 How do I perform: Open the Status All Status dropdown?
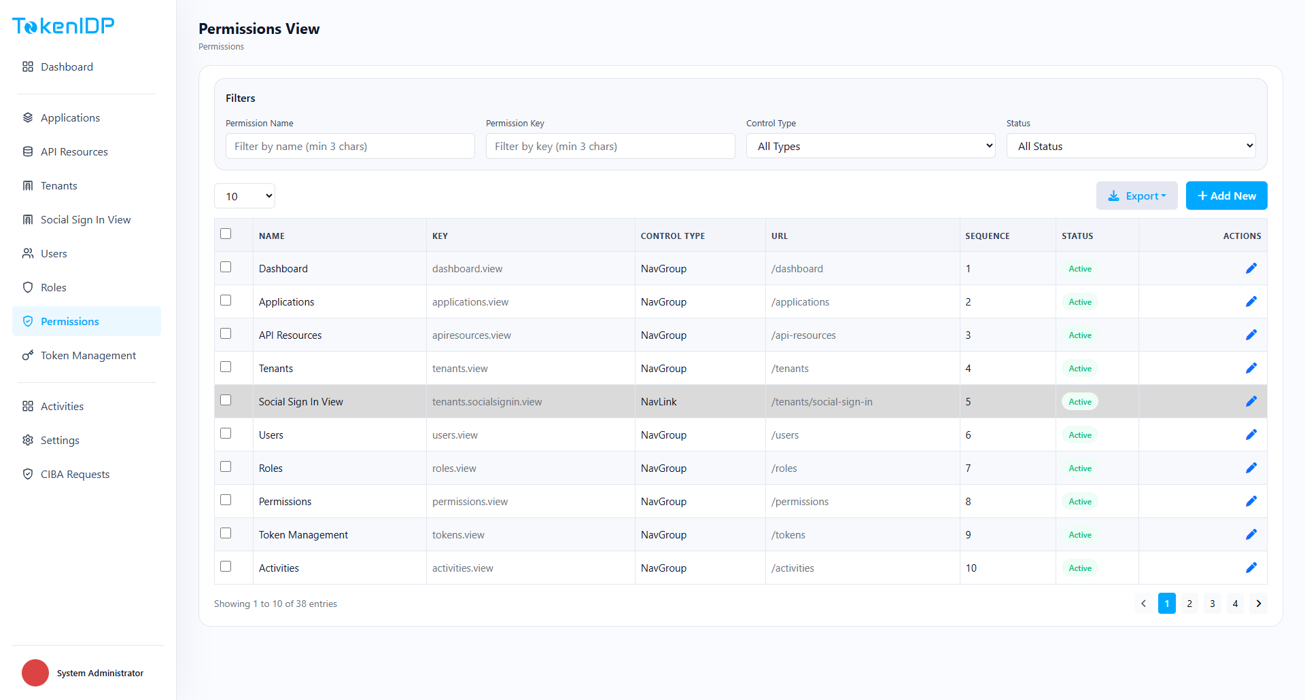point(1131,146)
